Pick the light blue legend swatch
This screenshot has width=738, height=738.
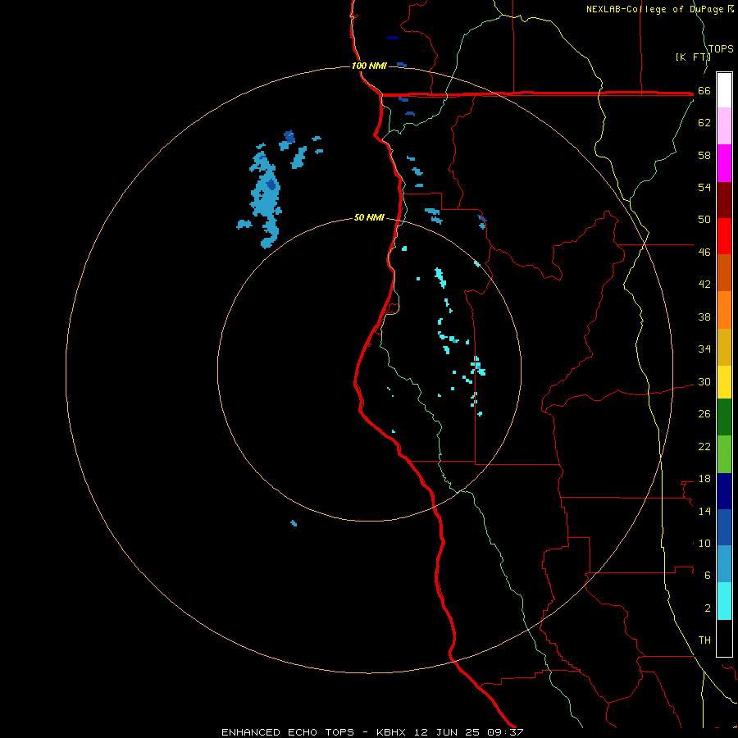724,564
